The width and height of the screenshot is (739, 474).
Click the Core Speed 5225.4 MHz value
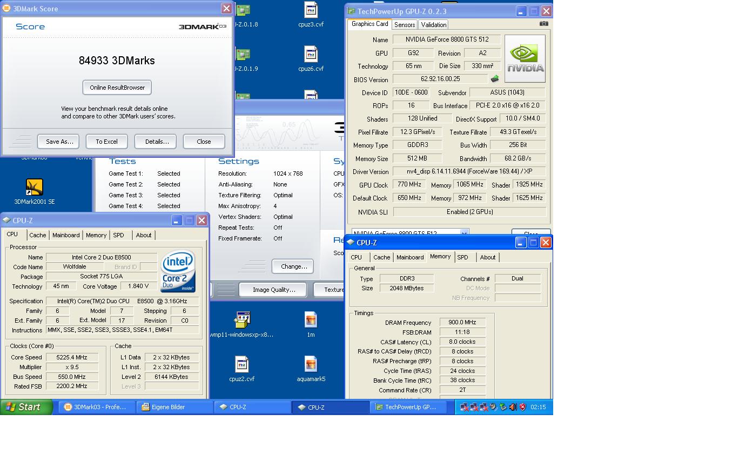coord(72,357)
